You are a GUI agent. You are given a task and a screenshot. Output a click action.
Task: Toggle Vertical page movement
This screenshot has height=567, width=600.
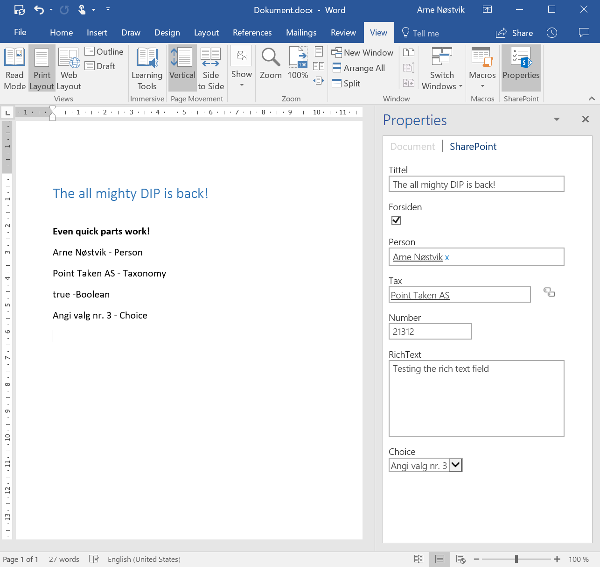pos(182,69)
